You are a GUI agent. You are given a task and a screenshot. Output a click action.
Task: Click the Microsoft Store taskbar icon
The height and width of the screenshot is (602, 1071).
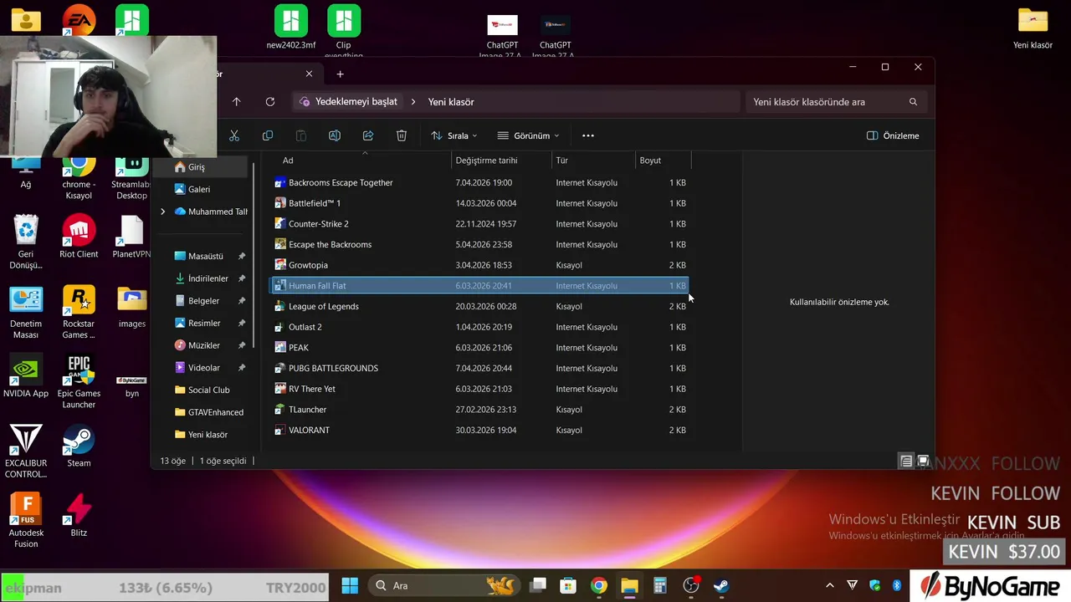pyautogui.click(x=568, y=585)
